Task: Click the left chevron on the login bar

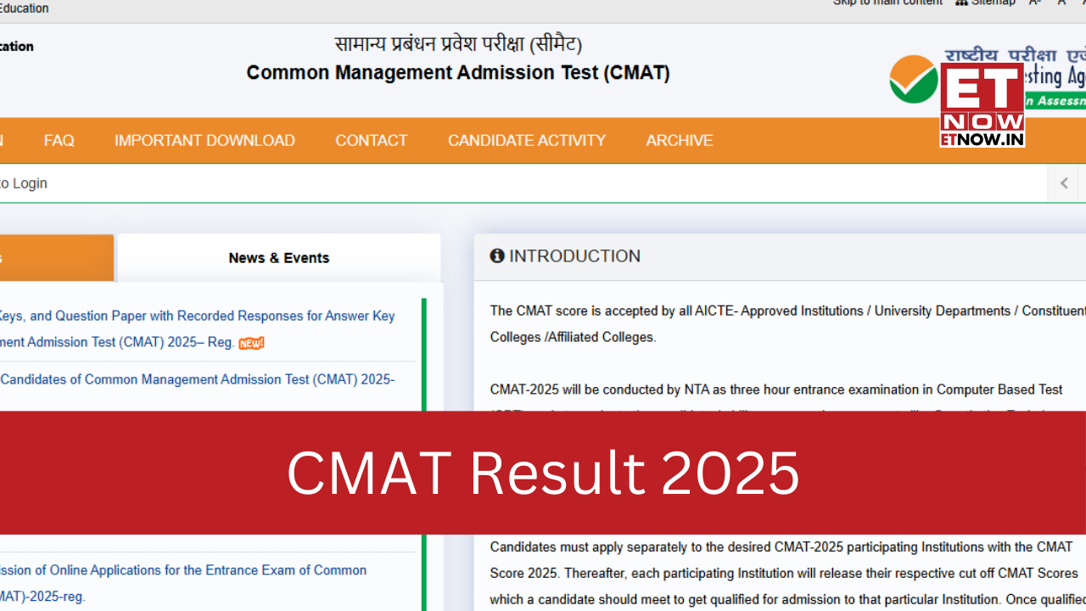Action: (x=1064, y=182)
